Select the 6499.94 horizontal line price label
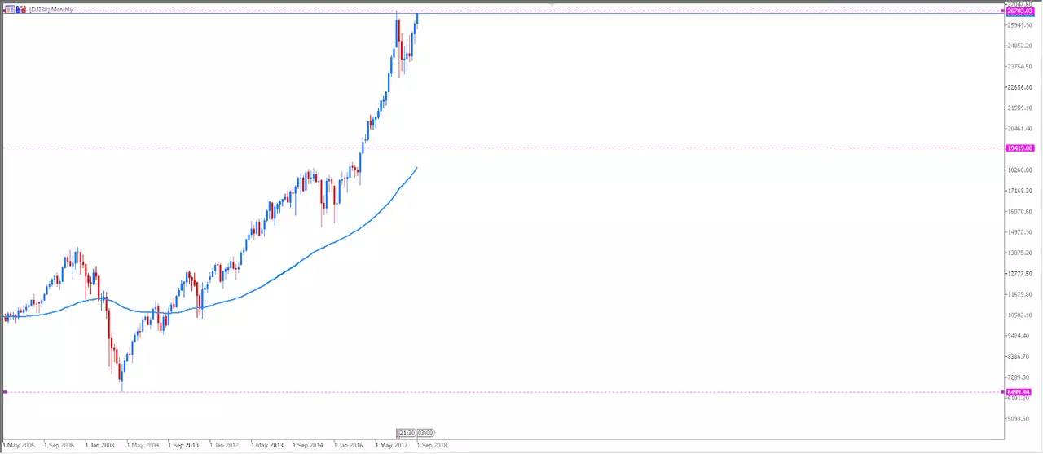Screen dimensions: 1043x454 pos(1020,392)
